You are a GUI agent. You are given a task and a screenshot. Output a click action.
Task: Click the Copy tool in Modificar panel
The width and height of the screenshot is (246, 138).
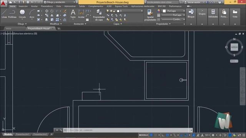pyautogui.click(x=47, y=15)
